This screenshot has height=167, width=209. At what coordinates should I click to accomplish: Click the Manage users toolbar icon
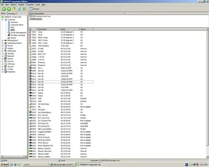click(x=24, y=9)
